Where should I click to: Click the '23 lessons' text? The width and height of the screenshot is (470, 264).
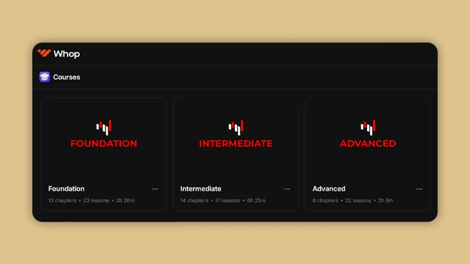click(96, 200)
